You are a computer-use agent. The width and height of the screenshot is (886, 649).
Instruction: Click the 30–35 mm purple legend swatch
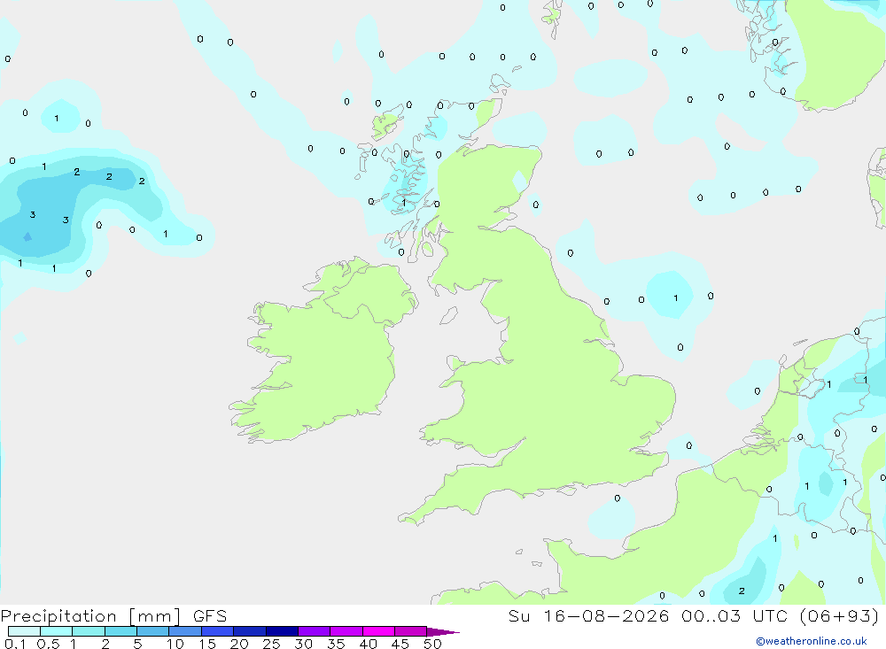coord(315,631)
